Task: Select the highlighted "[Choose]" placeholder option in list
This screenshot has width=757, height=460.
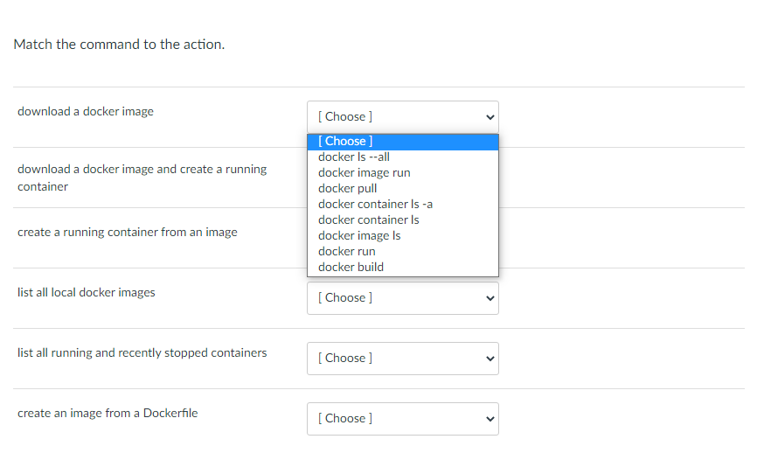Action: [345, 141]
